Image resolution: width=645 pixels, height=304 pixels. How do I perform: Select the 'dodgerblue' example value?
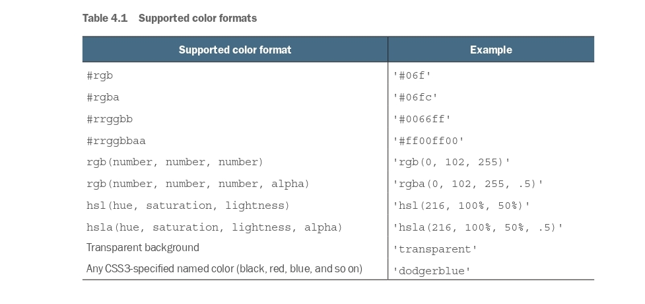(432, 271)
